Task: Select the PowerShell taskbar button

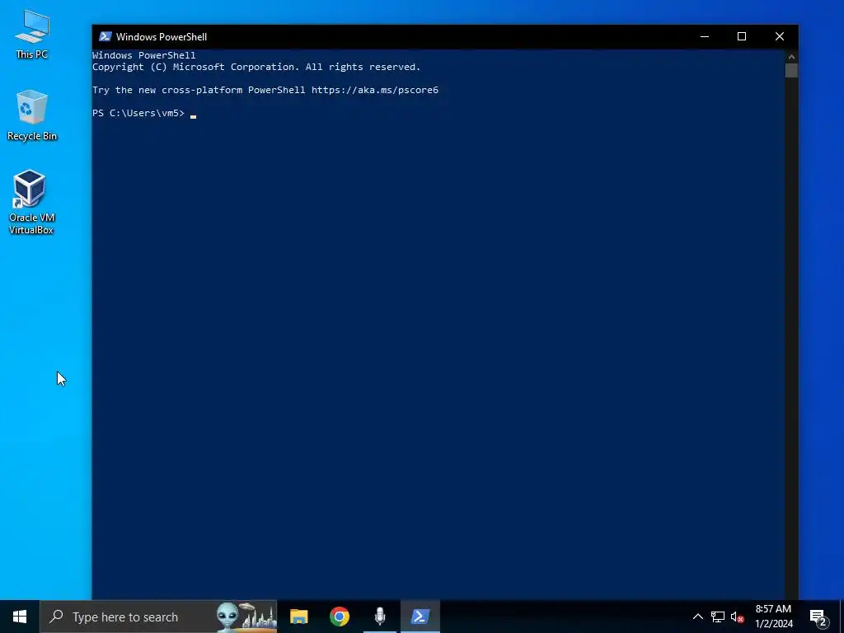Action: pyautogui.click(x=420, y=617)
